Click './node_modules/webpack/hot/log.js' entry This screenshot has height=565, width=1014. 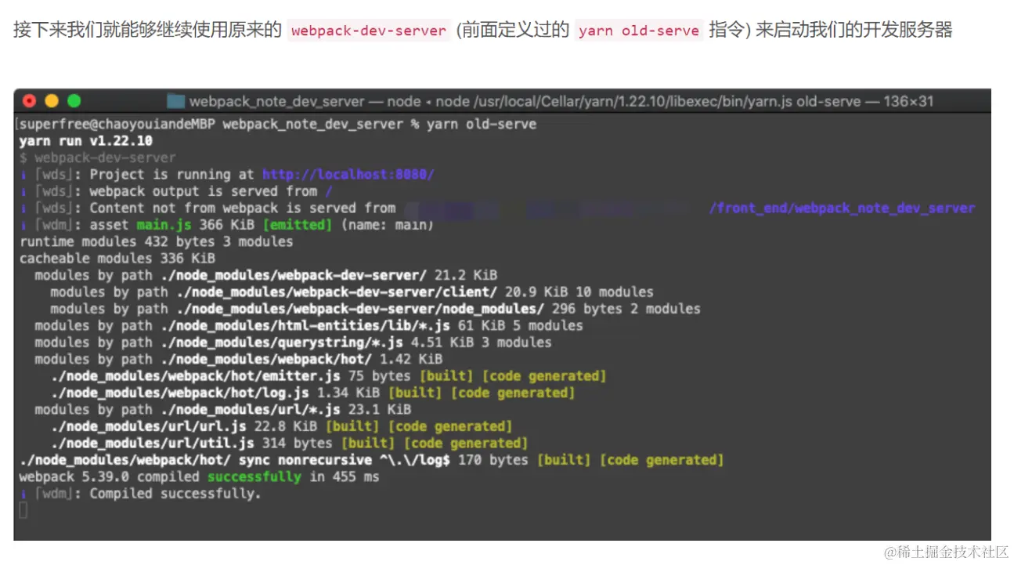click(x=180, y=393)
